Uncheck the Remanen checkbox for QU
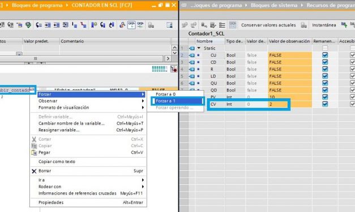Viewport: 355px width, 212px height. pos(325,83)
